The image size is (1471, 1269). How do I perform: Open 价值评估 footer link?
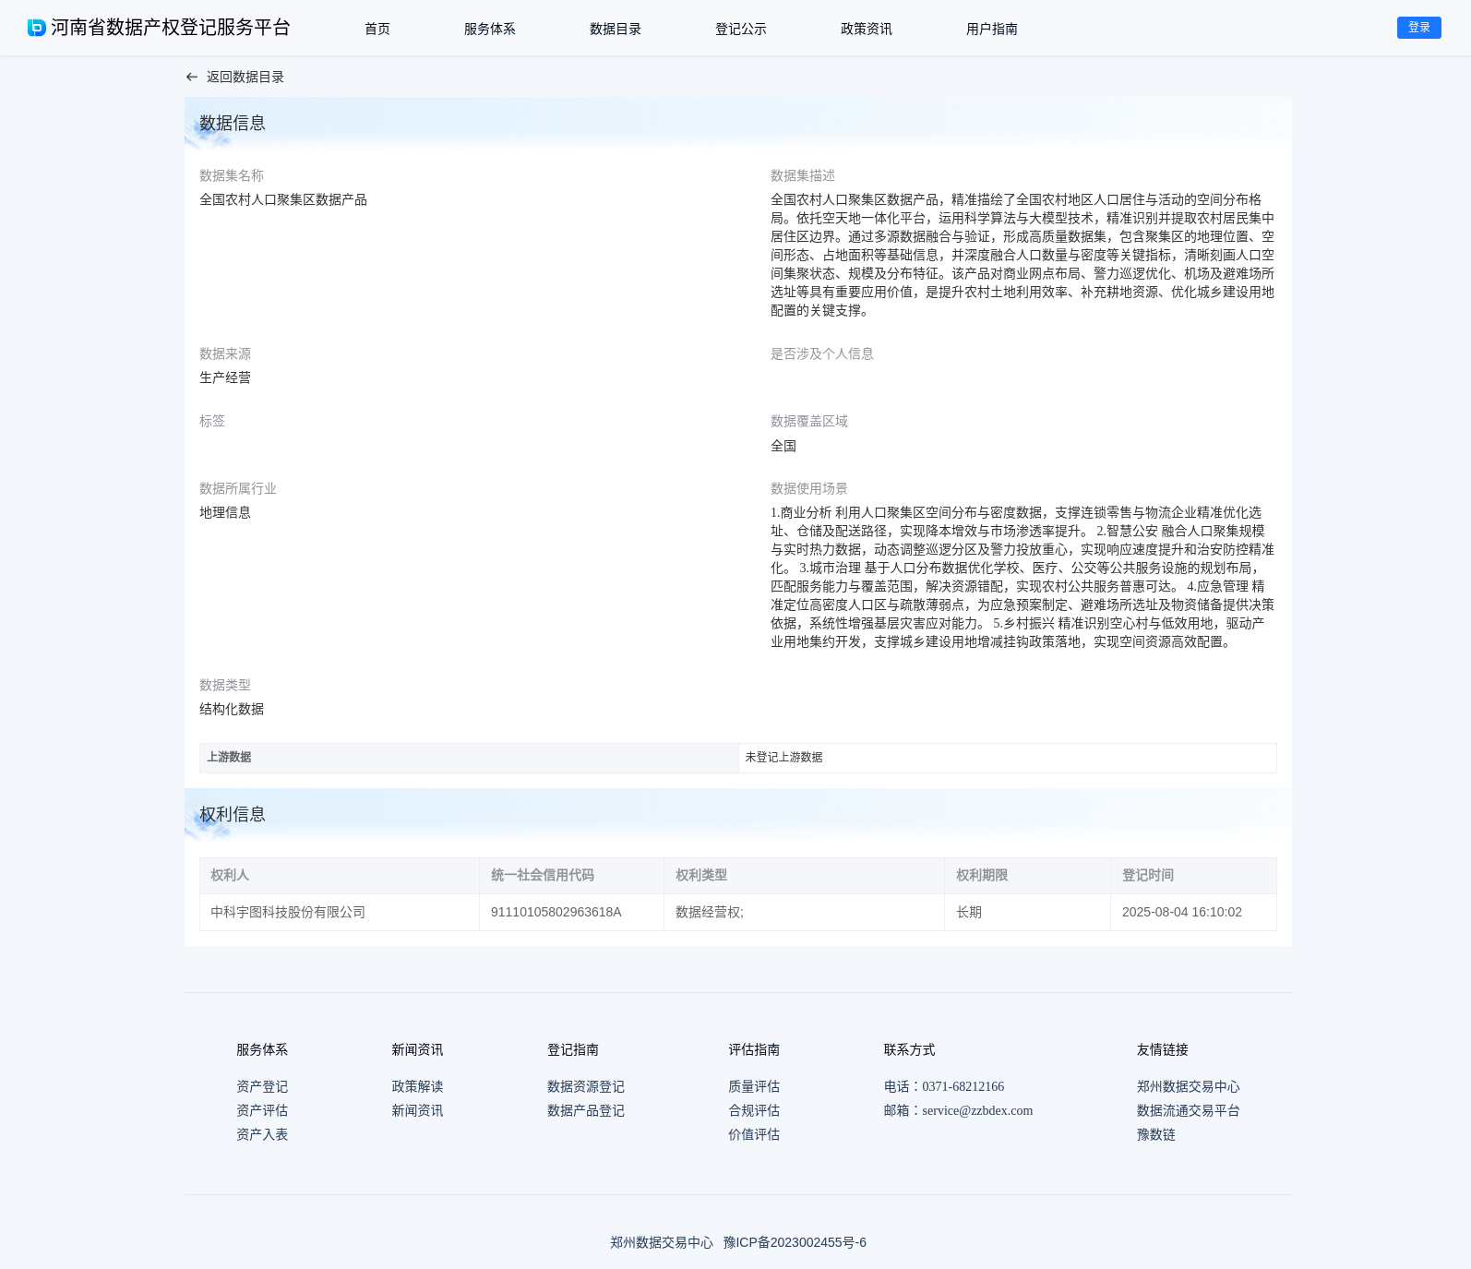point(754,1134)
